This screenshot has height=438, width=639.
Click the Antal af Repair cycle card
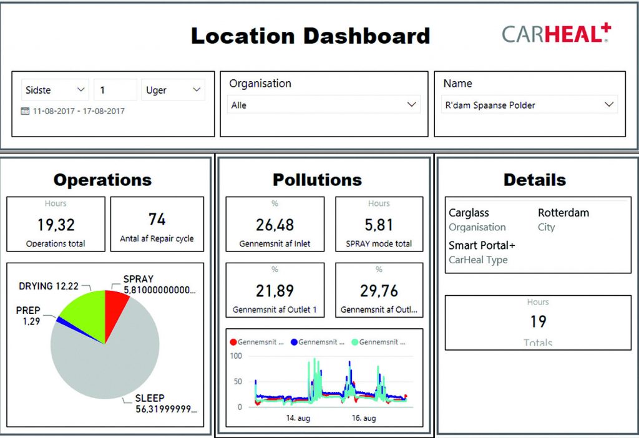pos(157,224)
